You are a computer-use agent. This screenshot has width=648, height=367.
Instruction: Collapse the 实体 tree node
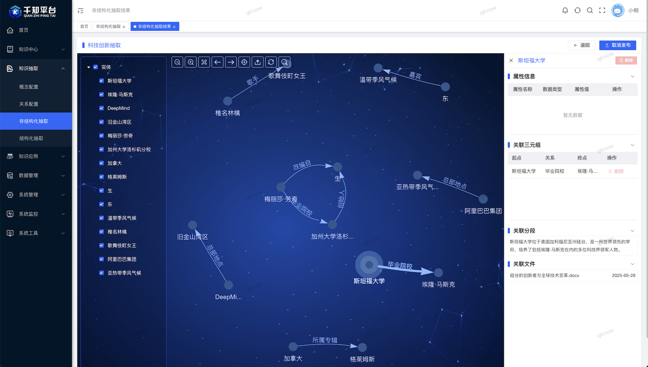[x=89, y=67]
